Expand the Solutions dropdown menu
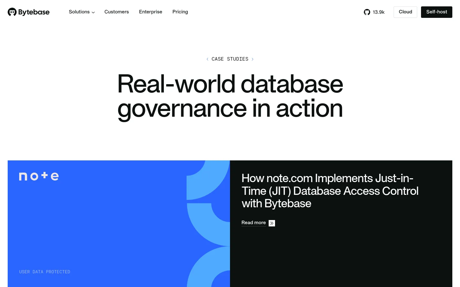This screenshot has width=460, height=287. pyautogui.click(x=82, y=12)
